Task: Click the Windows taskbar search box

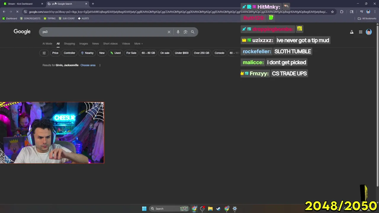Action: pyautogui.click(x=169, y=209)
